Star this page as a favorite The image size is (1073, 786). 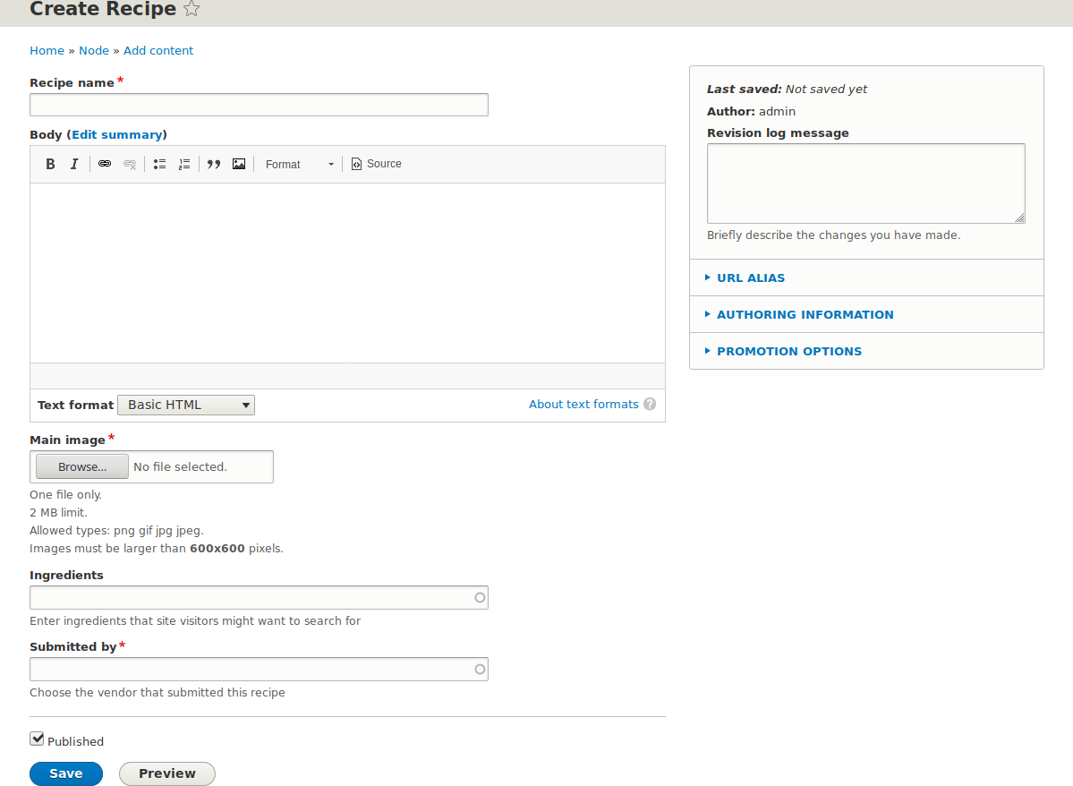(x=192, y=9)
